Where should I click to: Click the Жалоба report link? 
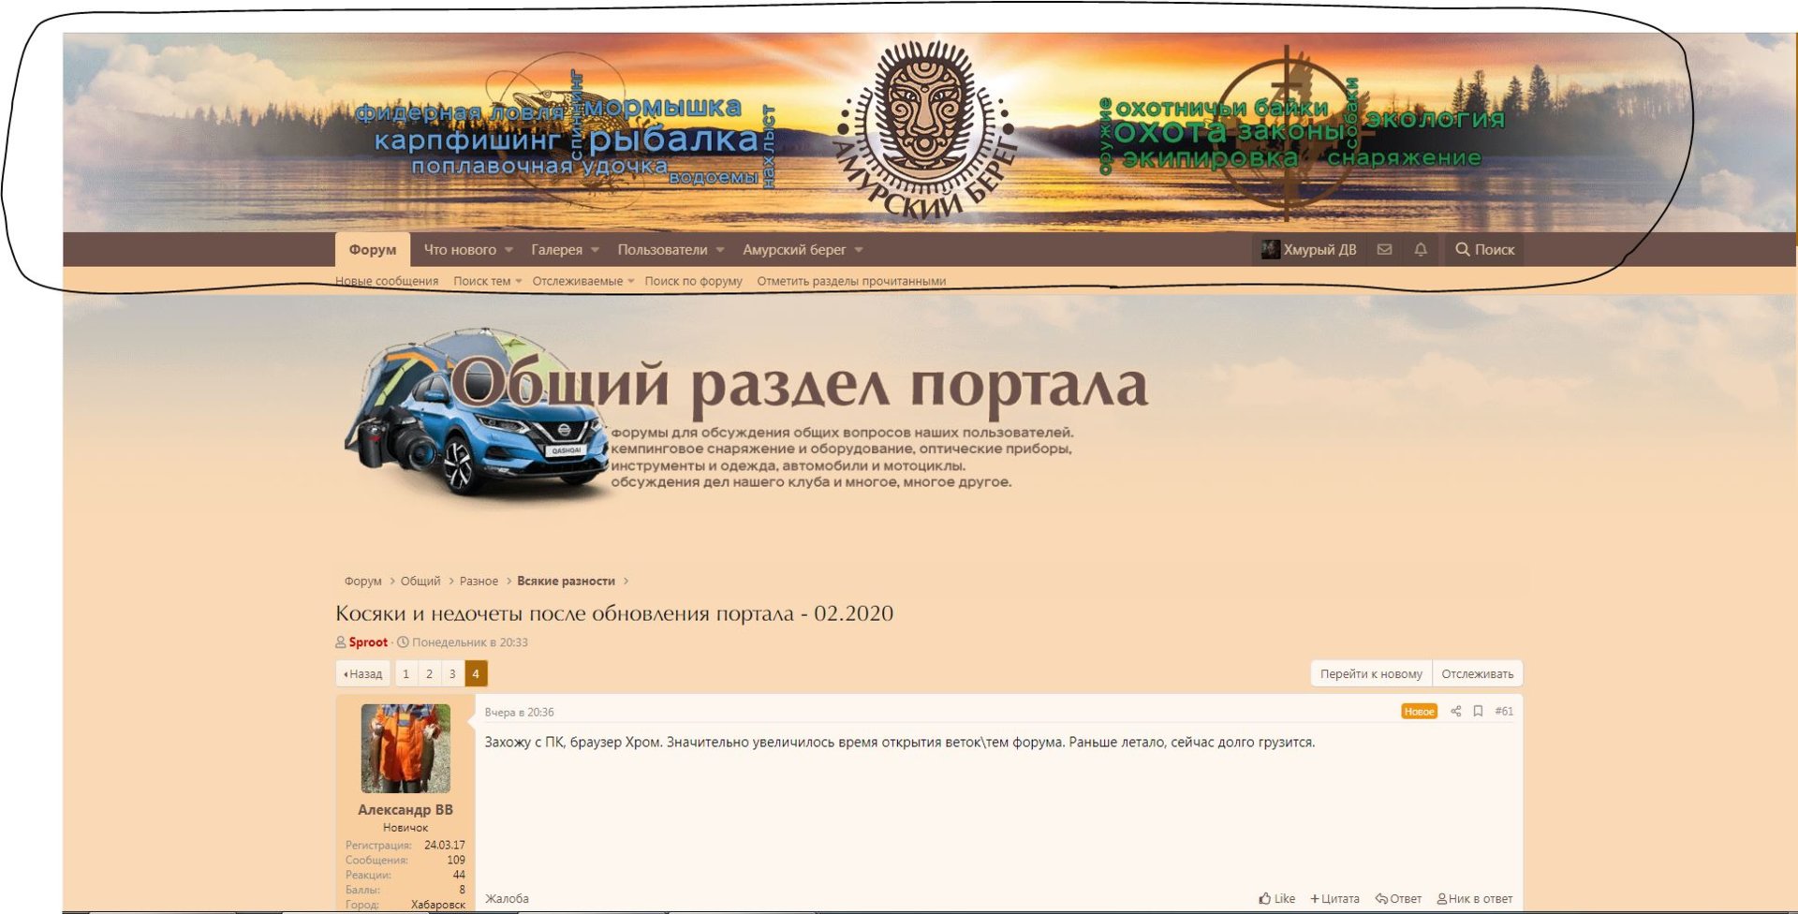[x=507, y=899]
